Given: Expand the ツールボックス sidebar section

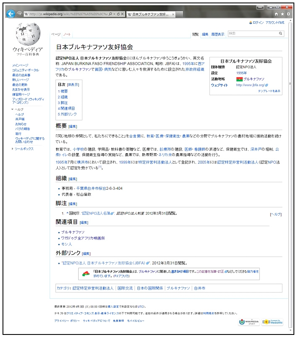Looking at the screenshot, I should (13, 149).
